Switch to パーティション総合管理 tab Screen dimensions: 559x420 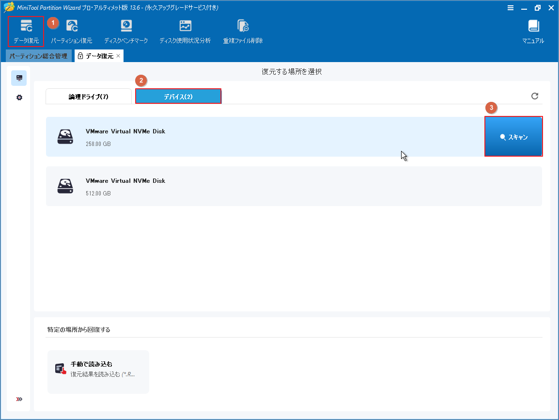tap(38, 56)
